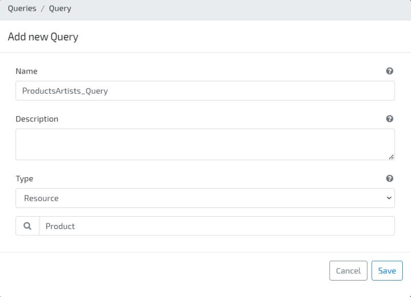Click the Add new Query heading

pos(43,37)
